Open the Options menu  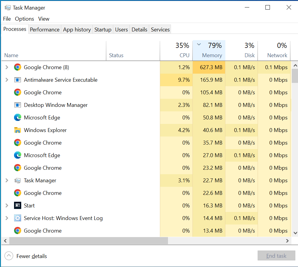coord(25,19)
